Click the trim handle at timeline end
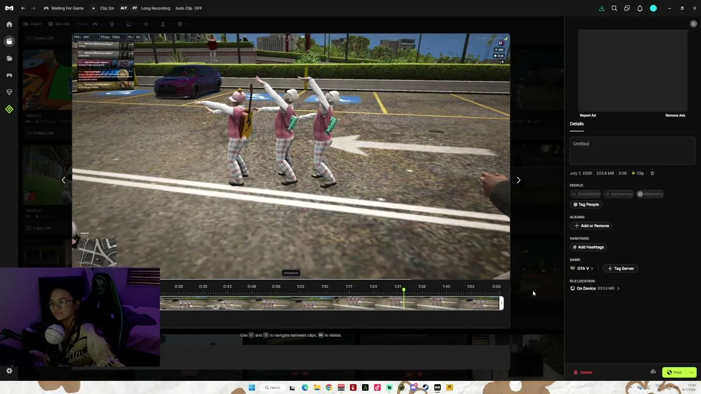 tap(501, 303)
